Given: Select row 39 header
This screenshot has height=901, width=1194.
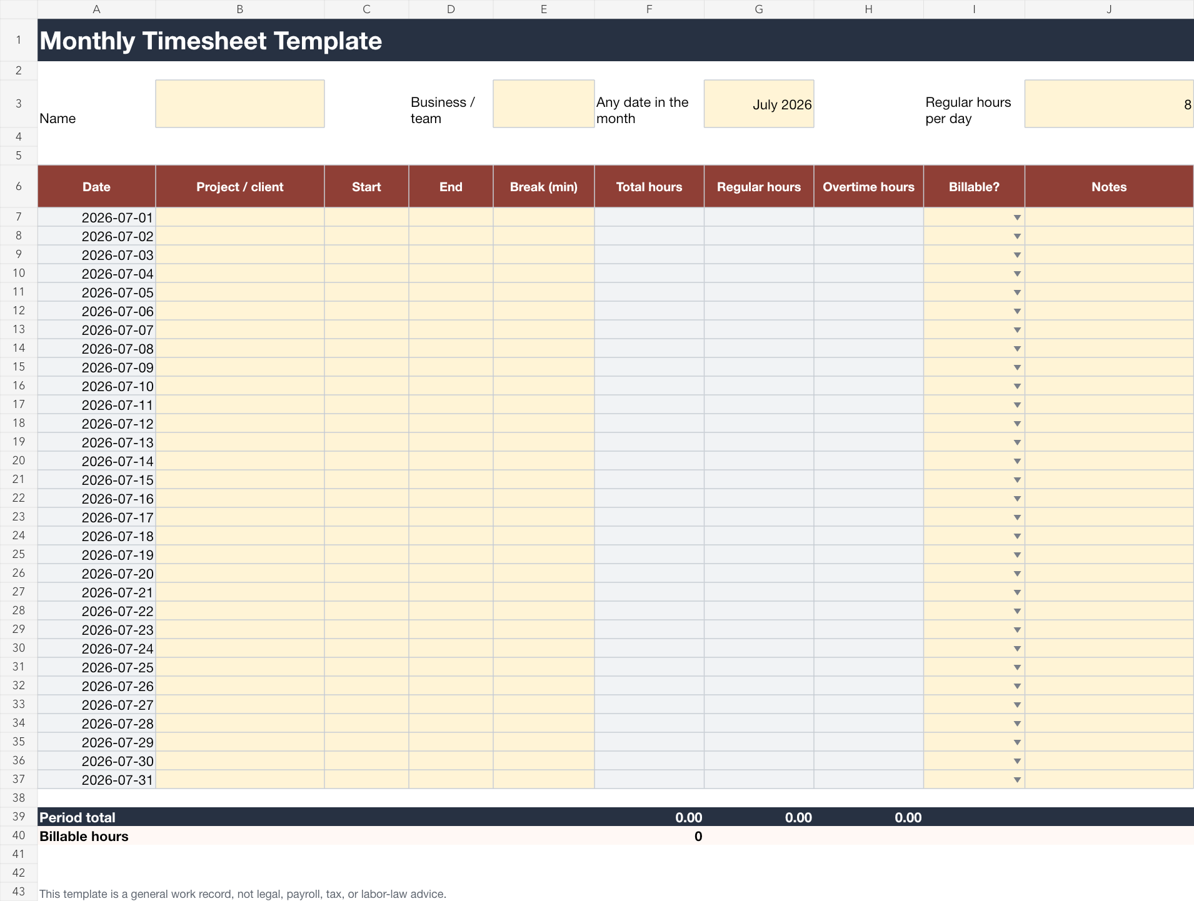Looking at the screenshot, I should coord(19,817).
